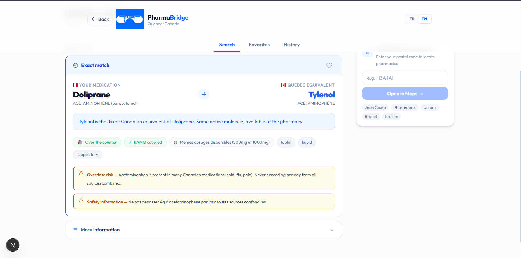Screen dimensions: 521x258
Task: Add Doliprane match to favorites with heart icon
Action: (329, 65)
